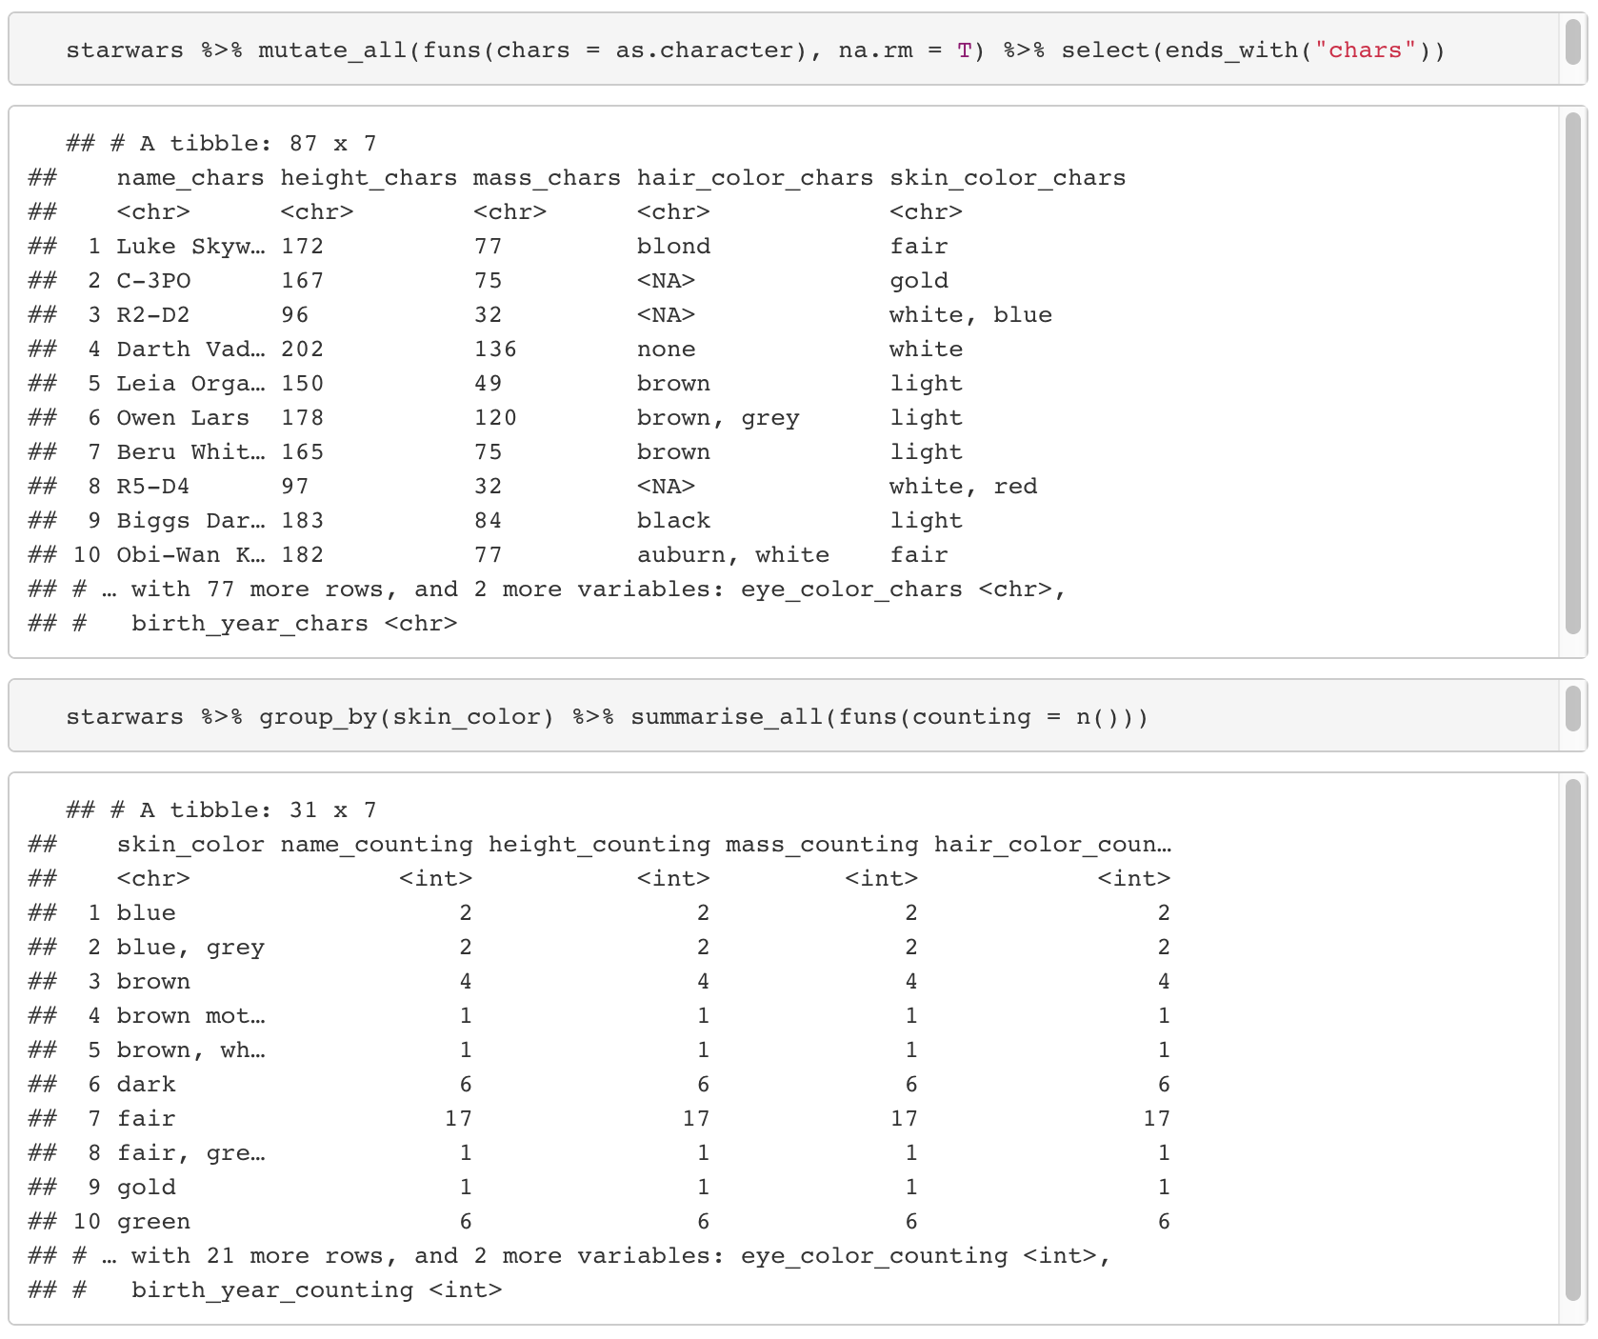This screenshot has height=1339, width=1598.
Task: Click the "brown, grey" hair color cell
Action: 718,418
